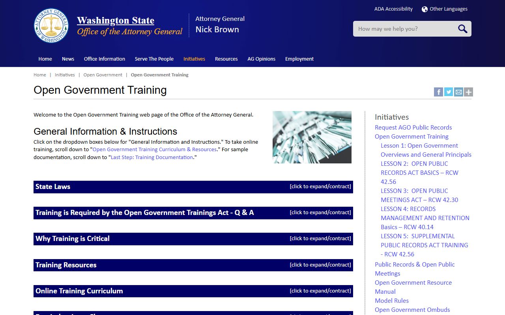Screen dimensions: 505x315
Task: Open Lesson 4 Records Management and Retention link
Action: click(x=425, y=218)
